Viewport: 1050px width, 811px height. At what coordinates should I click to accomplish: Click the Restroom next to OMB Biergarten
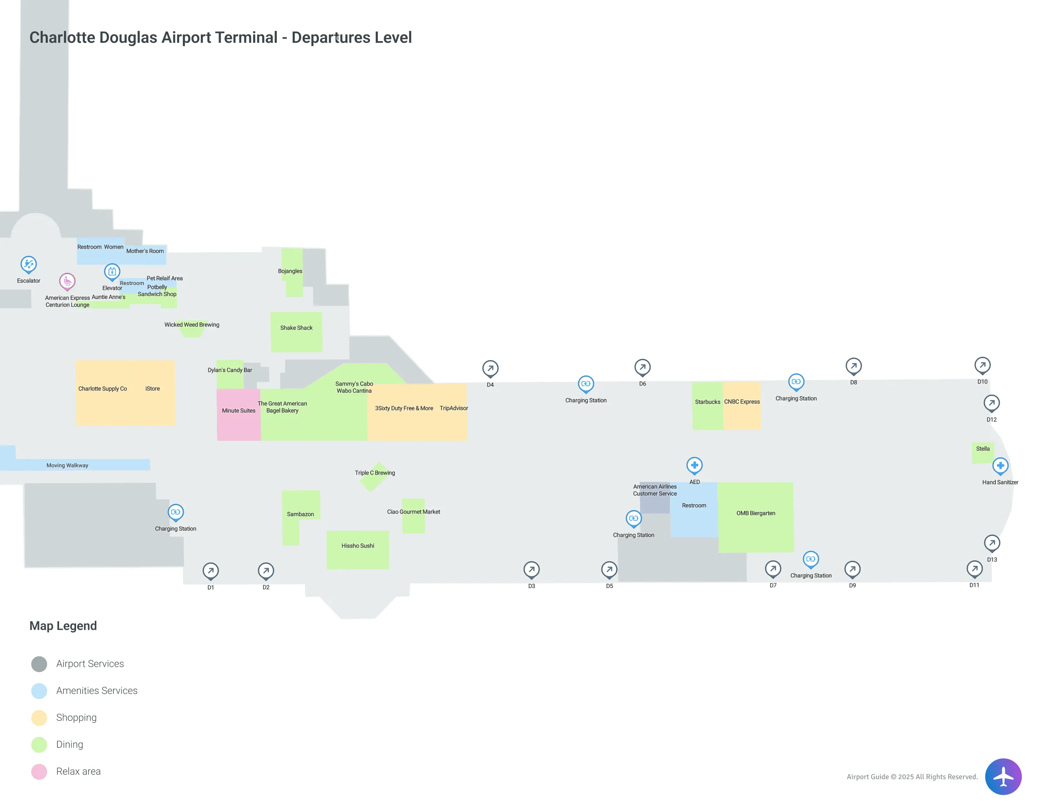click(694, 510)
